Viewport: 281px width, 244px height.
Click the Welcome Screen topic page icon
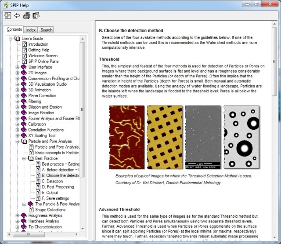[x=25, y=56]
